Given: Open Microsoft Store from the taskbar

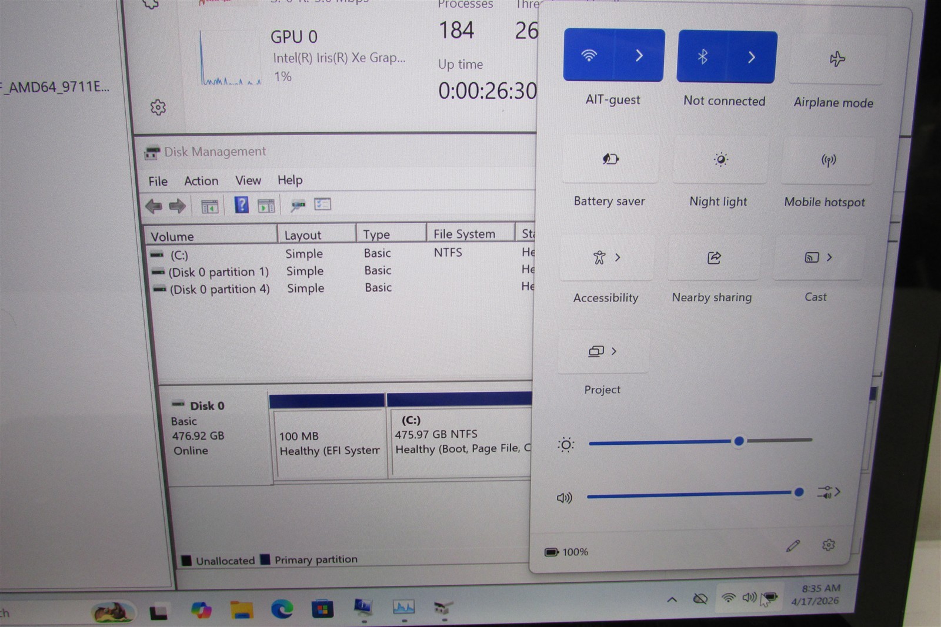Looking at the screenshot, I should (x=322, y=610).
